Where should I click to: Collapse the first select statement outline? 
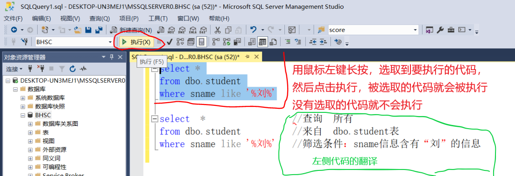(x=154, y=69)
